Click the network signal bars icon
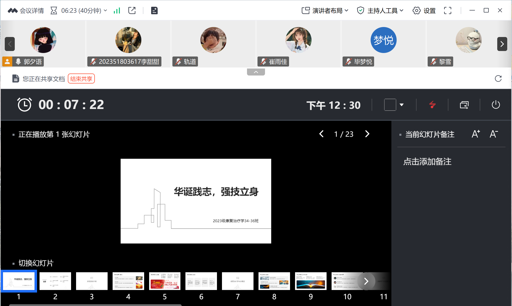This screenshot has width=512, height=306. point(117,10)
